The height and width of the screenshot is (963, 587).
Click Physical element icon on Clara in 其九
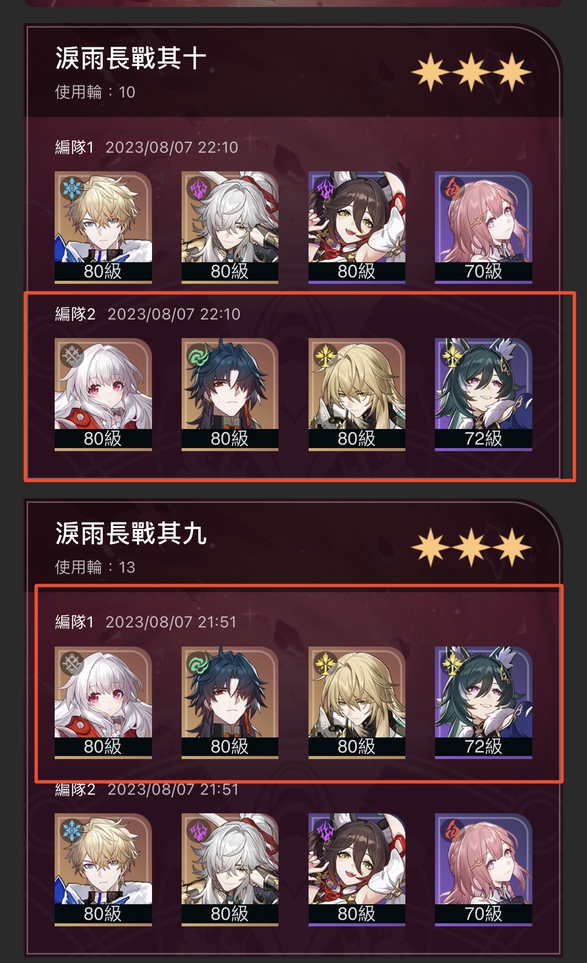click(72, 664)
